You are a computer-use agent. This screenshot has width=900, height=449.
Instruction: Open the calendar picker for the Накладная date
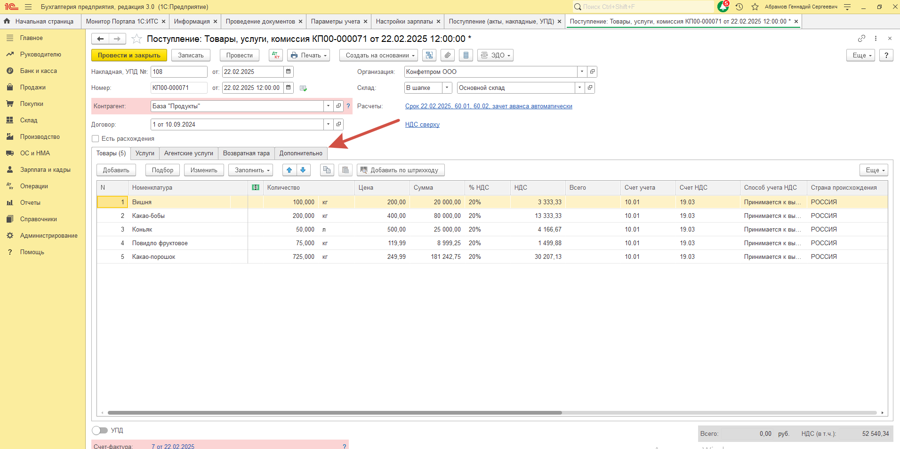click(289, 72)
